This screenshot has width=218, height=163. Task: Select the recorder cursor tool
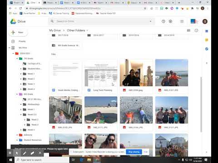[17, 153]
